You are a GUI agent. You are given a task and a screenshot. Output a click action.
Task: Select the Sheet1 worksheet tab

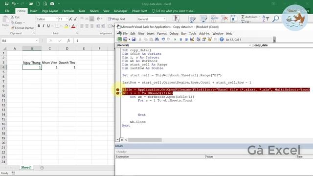pyautogui.click(x=26, y=167)
